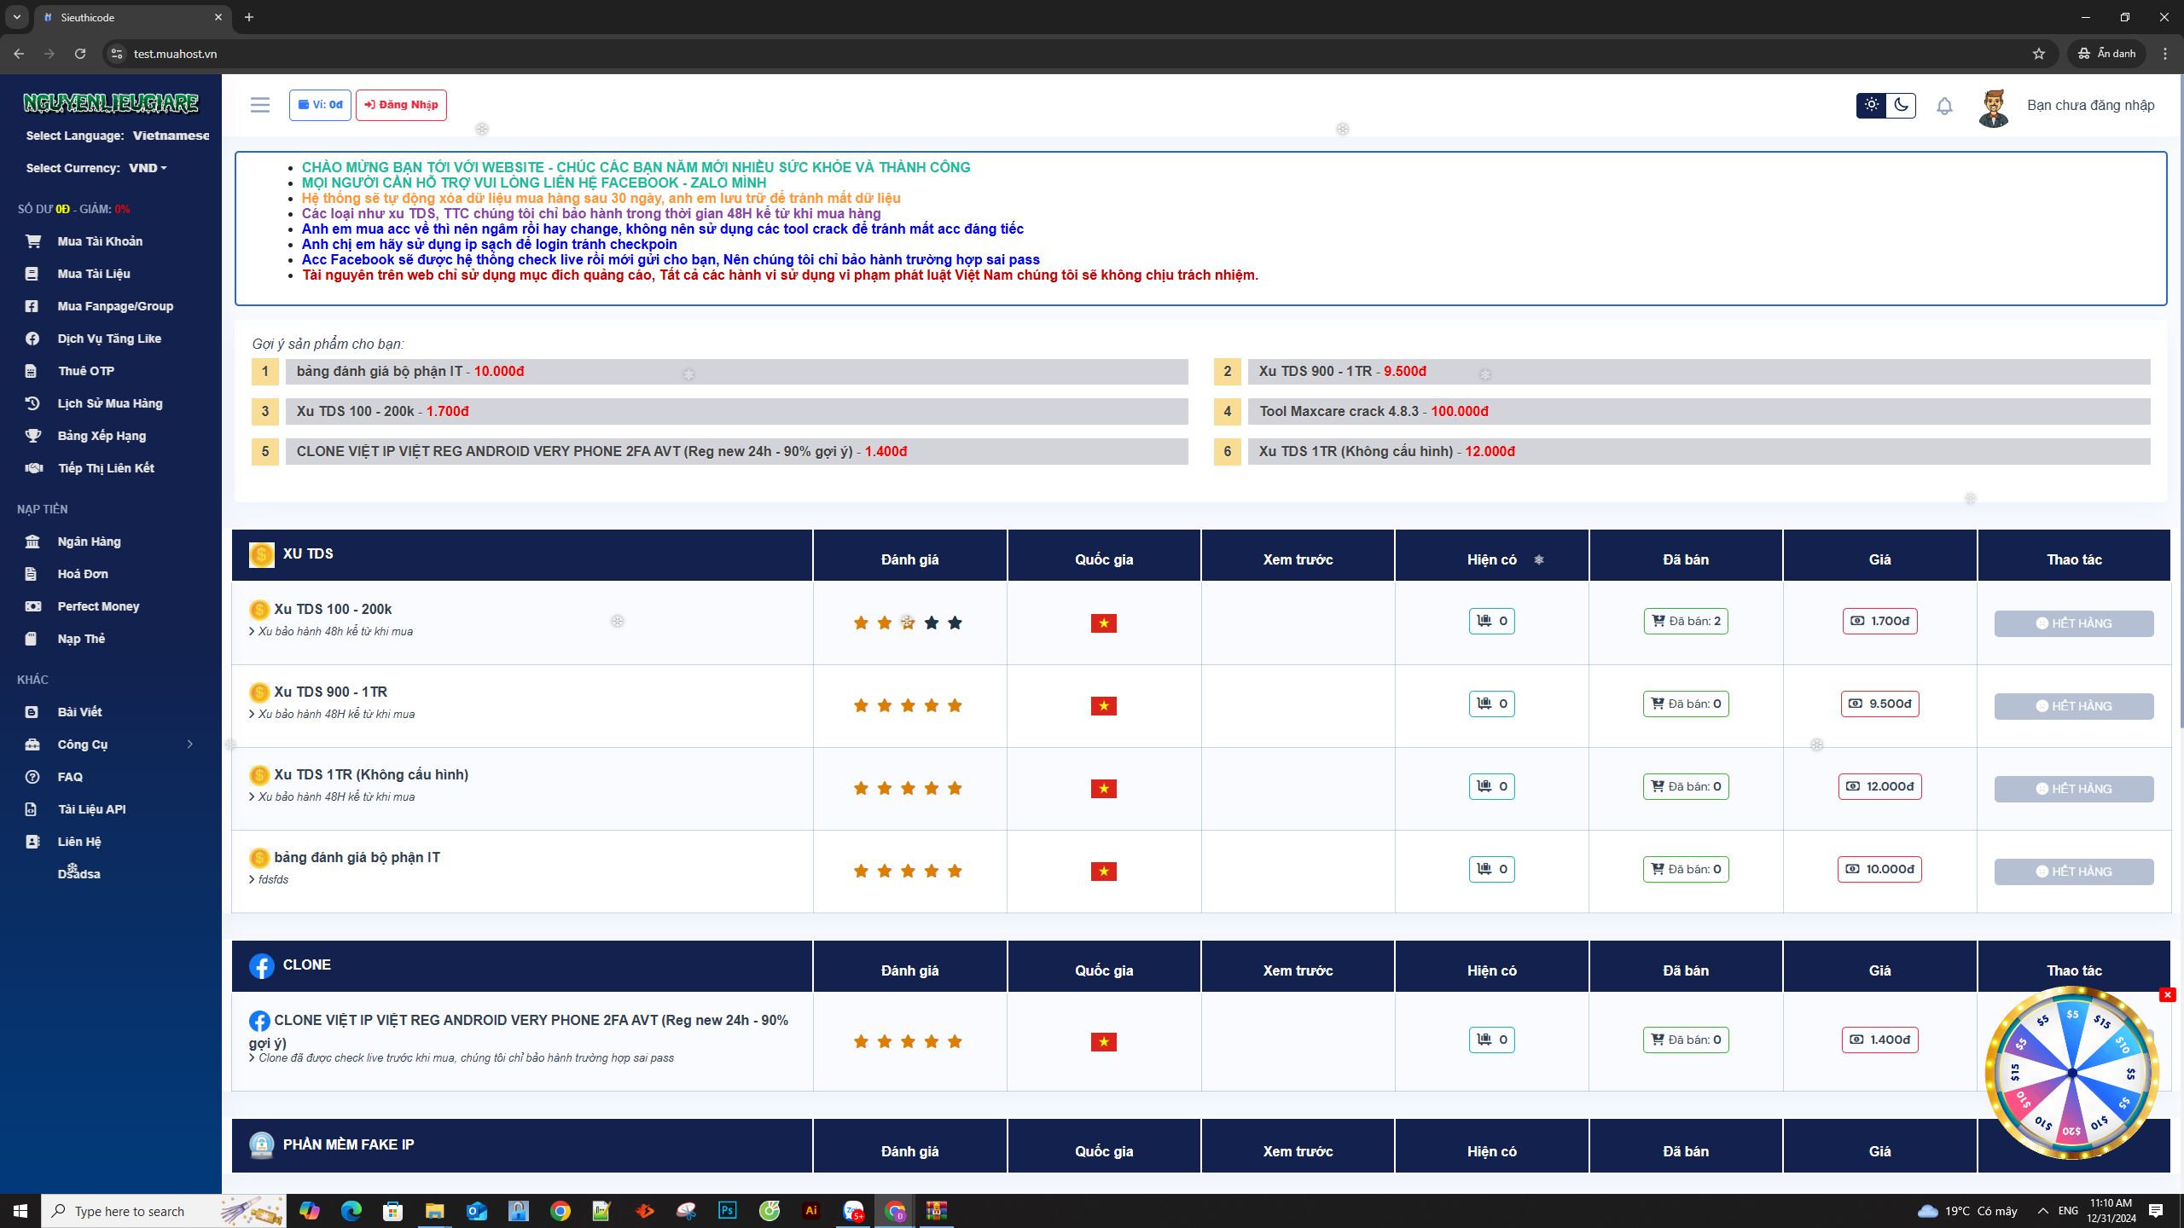Open the hamburger sidebar menu
2184x1228 pixels.
259,105
